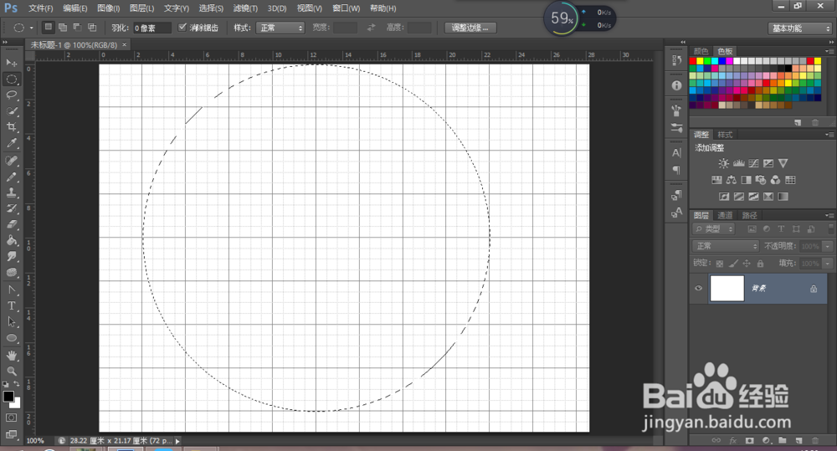Select the Zoom tool
The image size is (837, 451).
click(x=11, y=371)
